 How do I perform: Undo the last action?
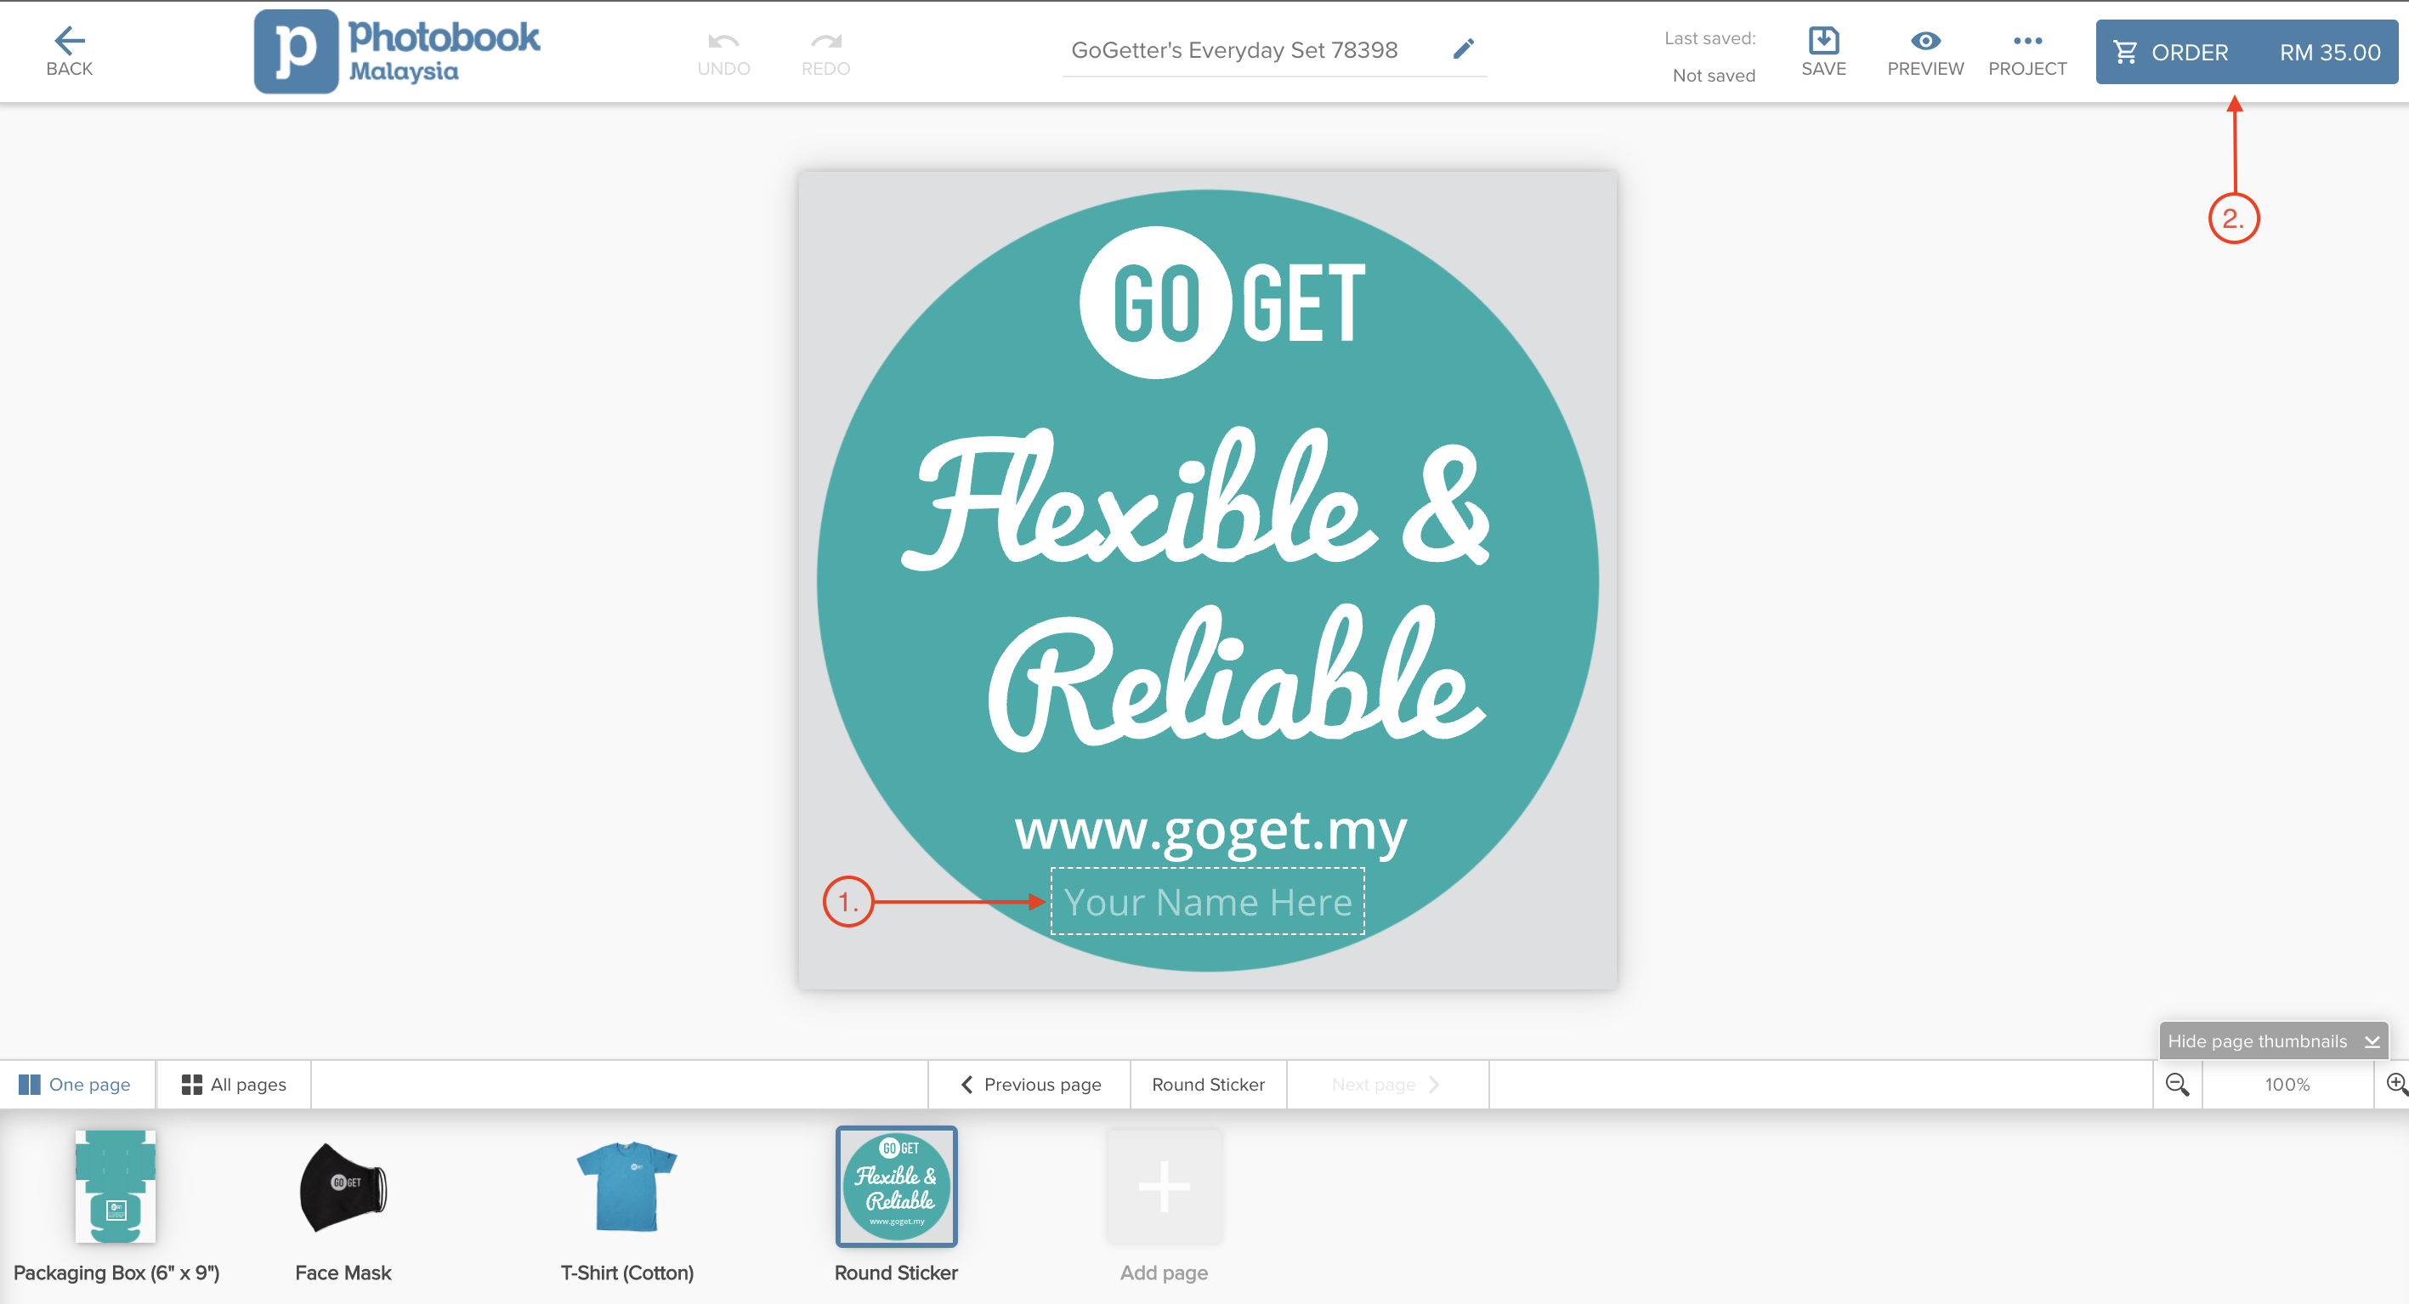click(x=723, y=54)
